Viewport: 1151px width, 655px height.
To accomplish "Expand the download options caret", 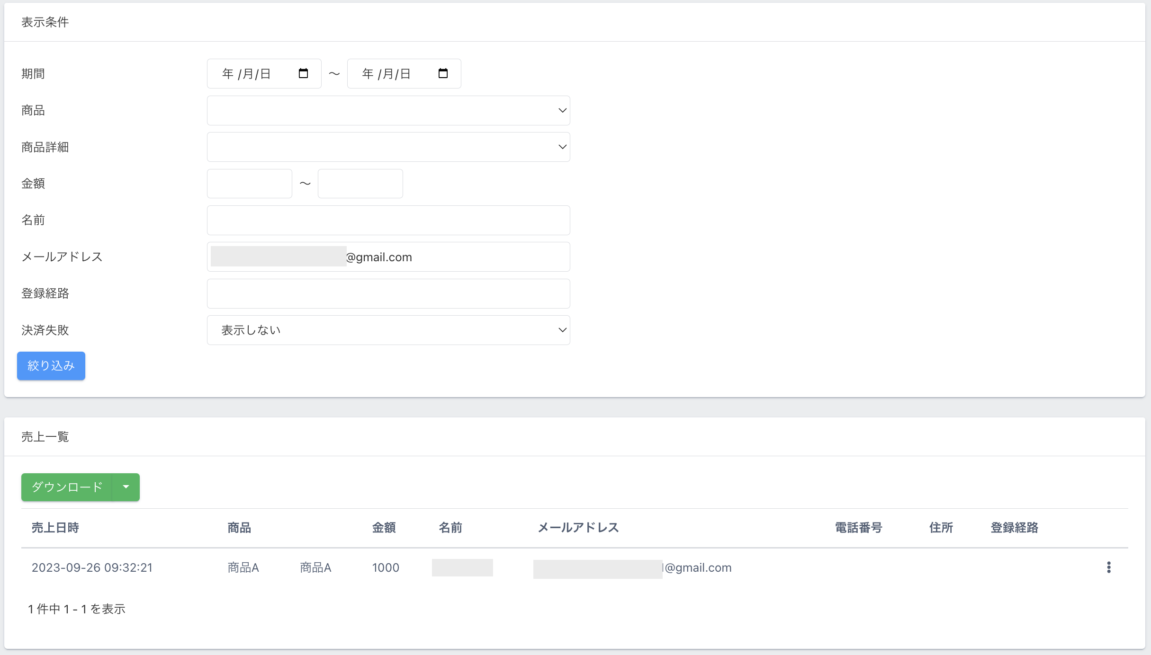I will (x=126, y=487).
